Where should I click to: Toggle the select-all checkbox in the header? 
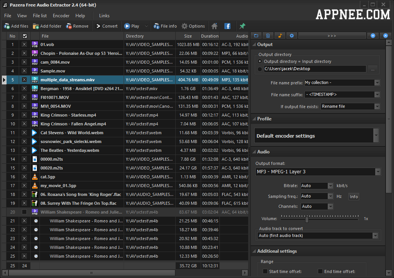click(x=25, y=36)
